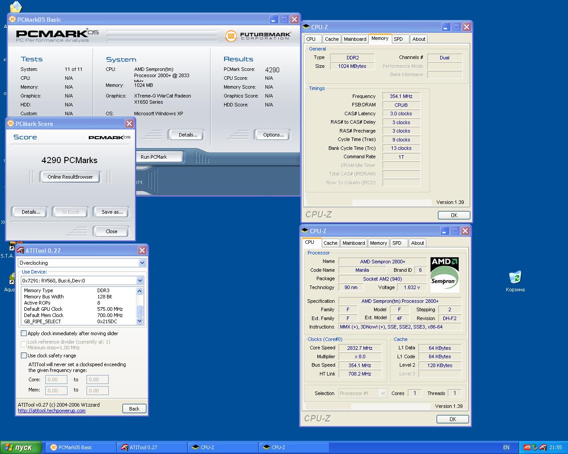Select the Memory Bus Width row in ATITool
The height and width of the screenshot is (454, 568).
pos(79,297)
